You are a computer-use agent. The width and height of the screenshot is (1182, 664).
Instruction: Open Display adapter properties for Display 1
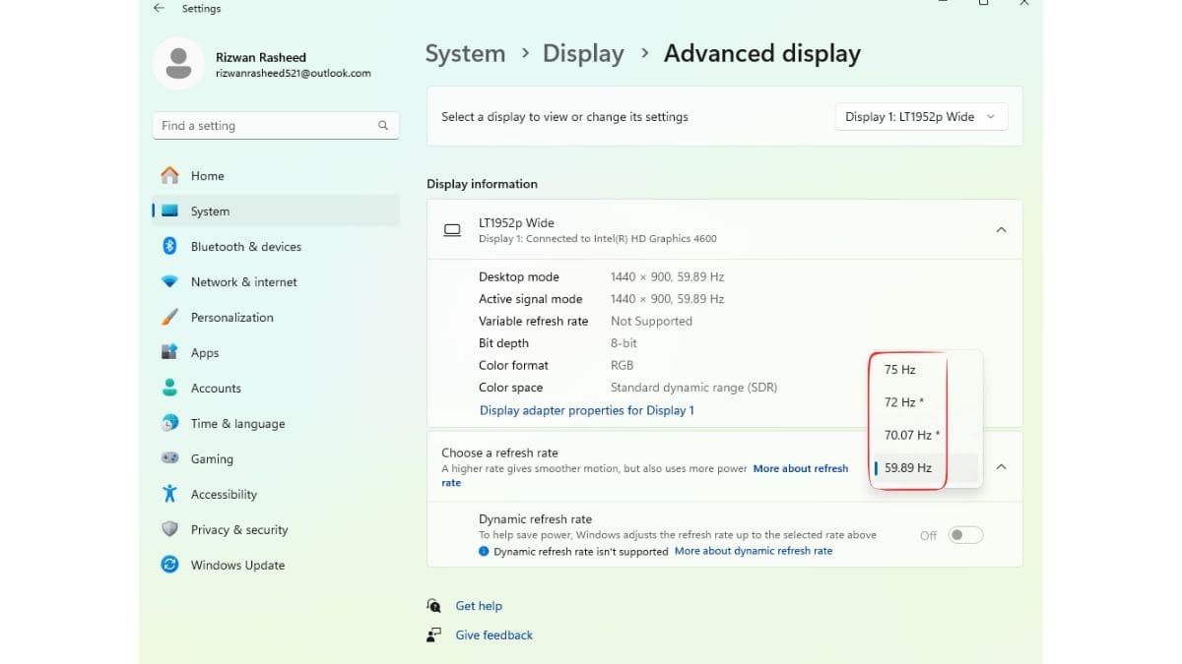click(x=586, y=409)
